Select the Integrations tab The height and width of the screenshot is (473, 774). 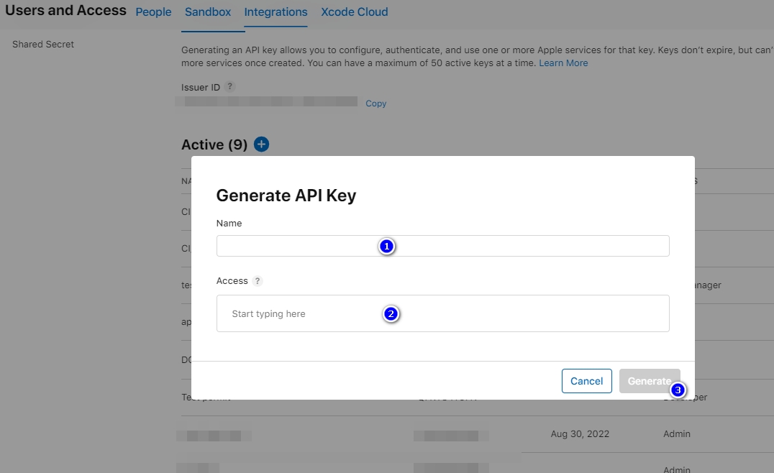click(x=276, y=12)
